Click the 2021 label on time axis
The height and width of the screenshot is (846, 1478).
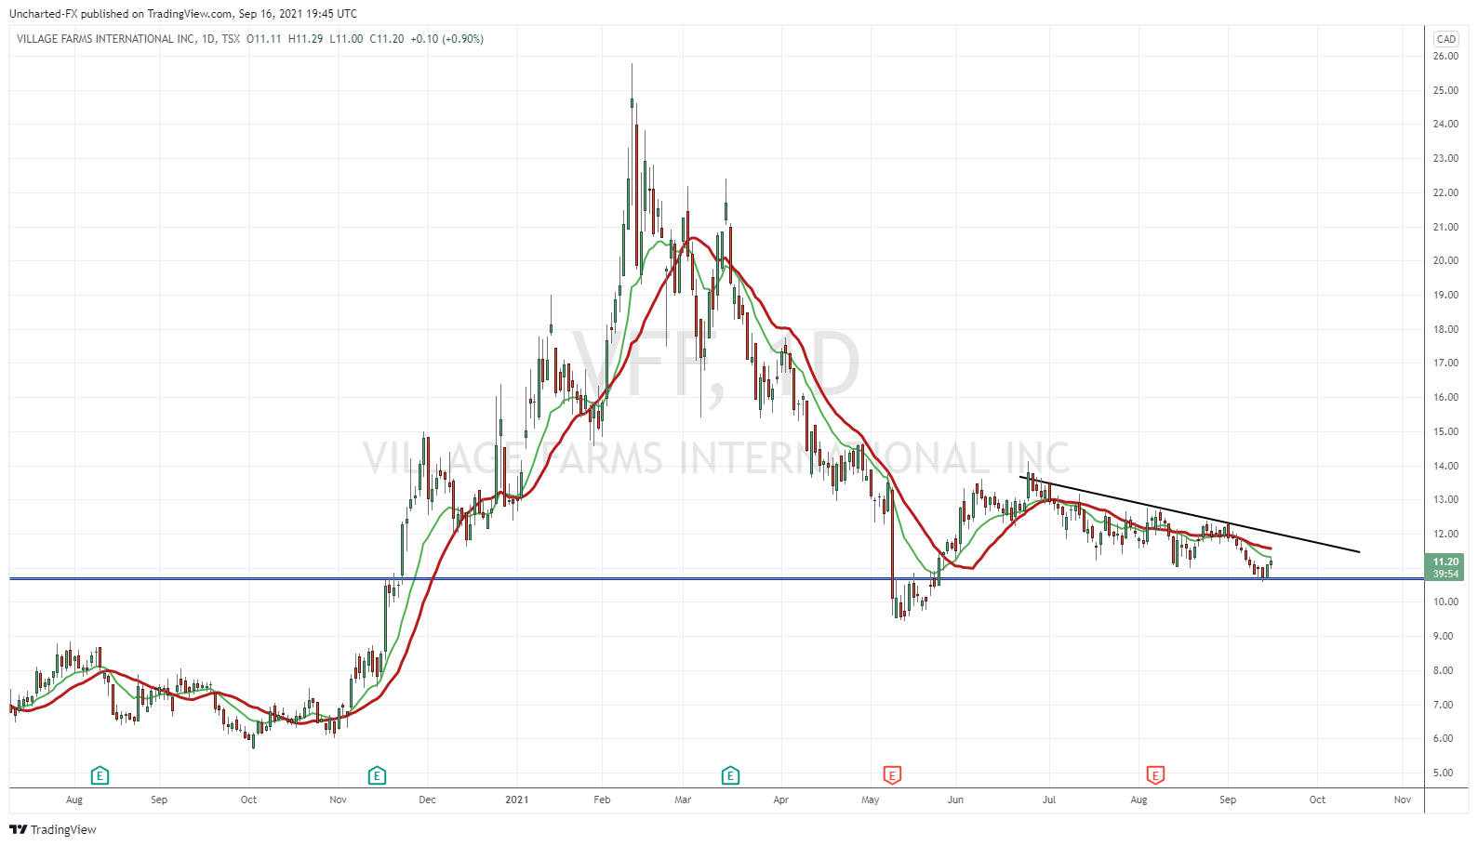click(516, 800)
